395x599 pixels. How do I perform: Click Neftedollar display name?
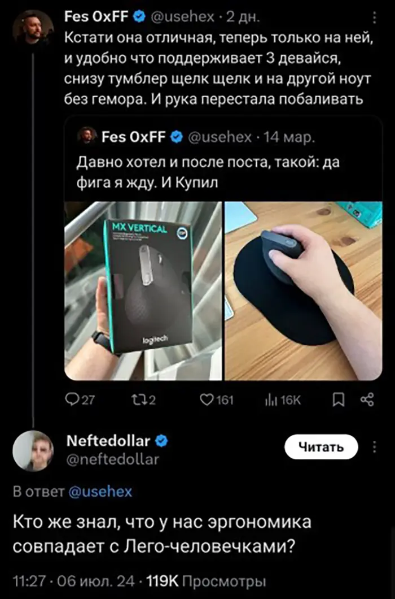(x=108, y=441)
